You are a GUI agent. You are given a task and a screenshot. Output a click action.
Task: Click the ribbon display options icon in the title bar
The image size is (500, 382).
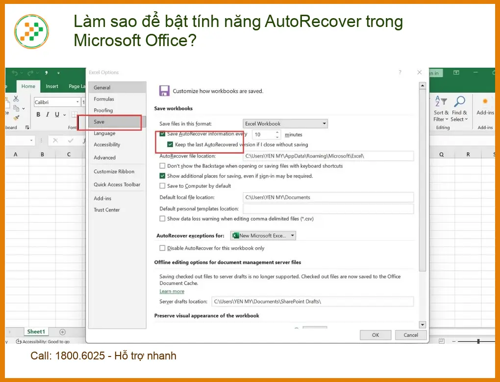(x=456, y=73)
